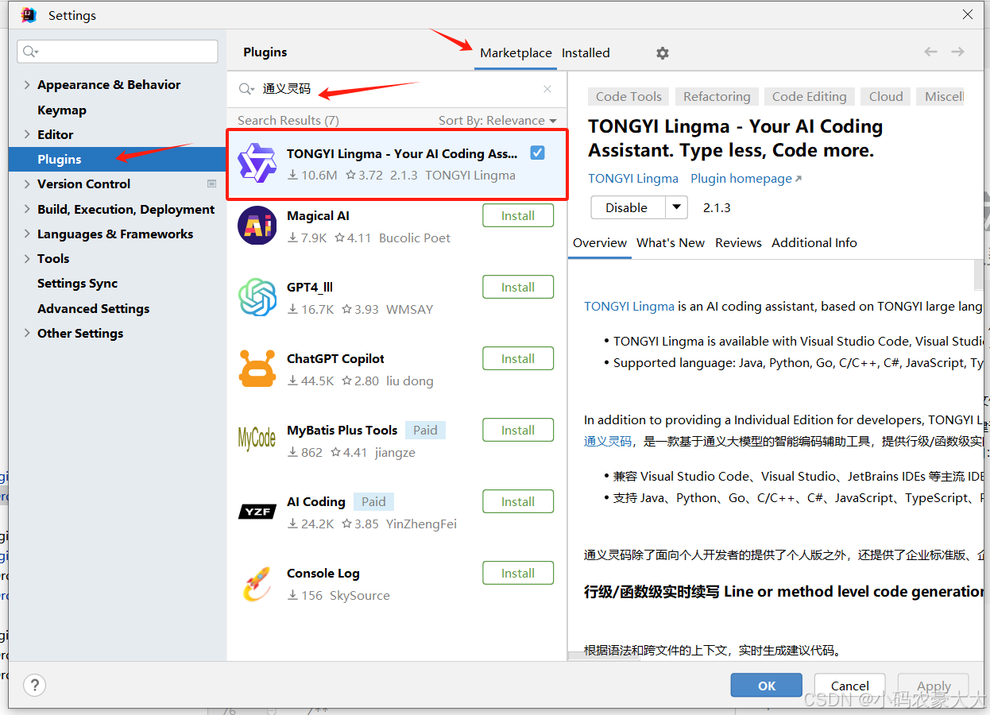Screen dimensions: 990x715
Task: Close the Settings dialog window
Action: (x=968, y=14)
